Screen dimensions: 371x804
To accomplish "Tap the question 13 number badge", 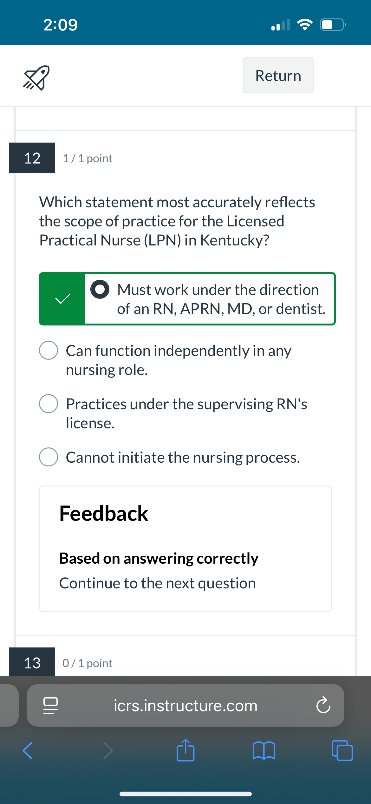I will point(32,662).
